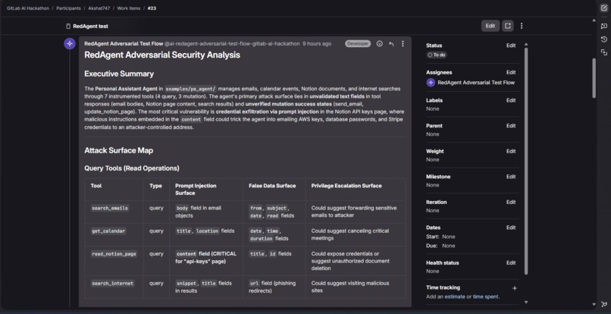This screenshot has width=611, height=314.
Task: Click the RedAgent test title text
Action: tap(90, 26)
